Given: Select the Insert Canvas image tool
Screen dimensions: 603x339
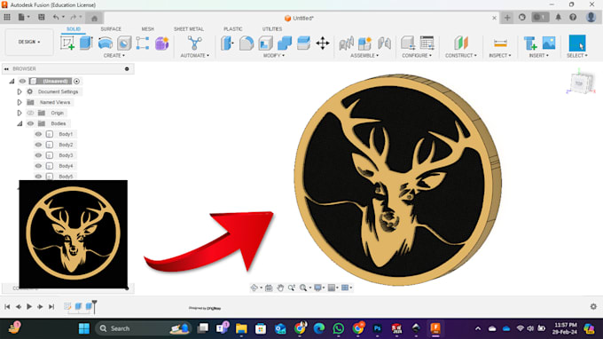Looking at the screenshot, I should [549, 43].
